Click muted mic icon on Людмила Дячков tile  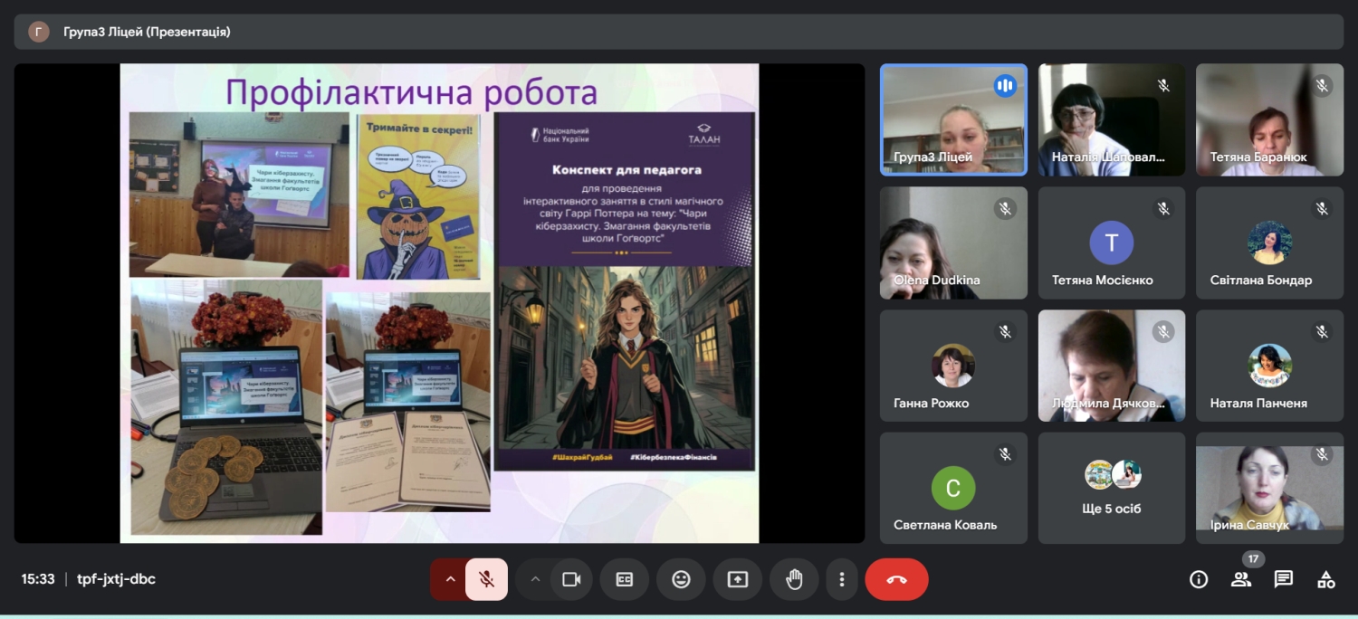(x=1163, y=332)
